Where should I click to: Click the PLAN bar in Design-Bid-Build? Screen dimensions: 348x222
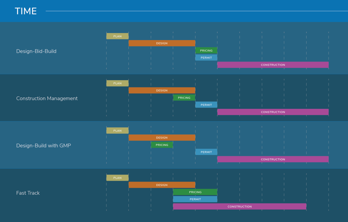(x=117, y=36)
